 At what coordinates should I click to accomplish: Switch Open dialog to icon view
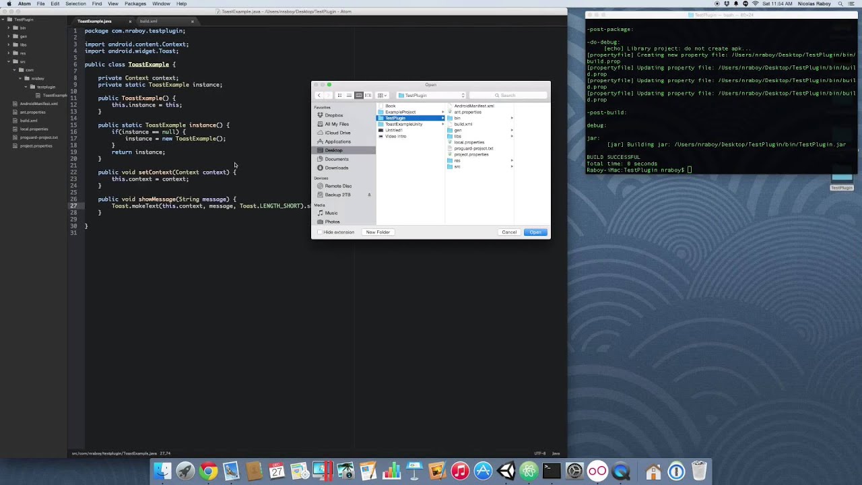pos(339,95)
